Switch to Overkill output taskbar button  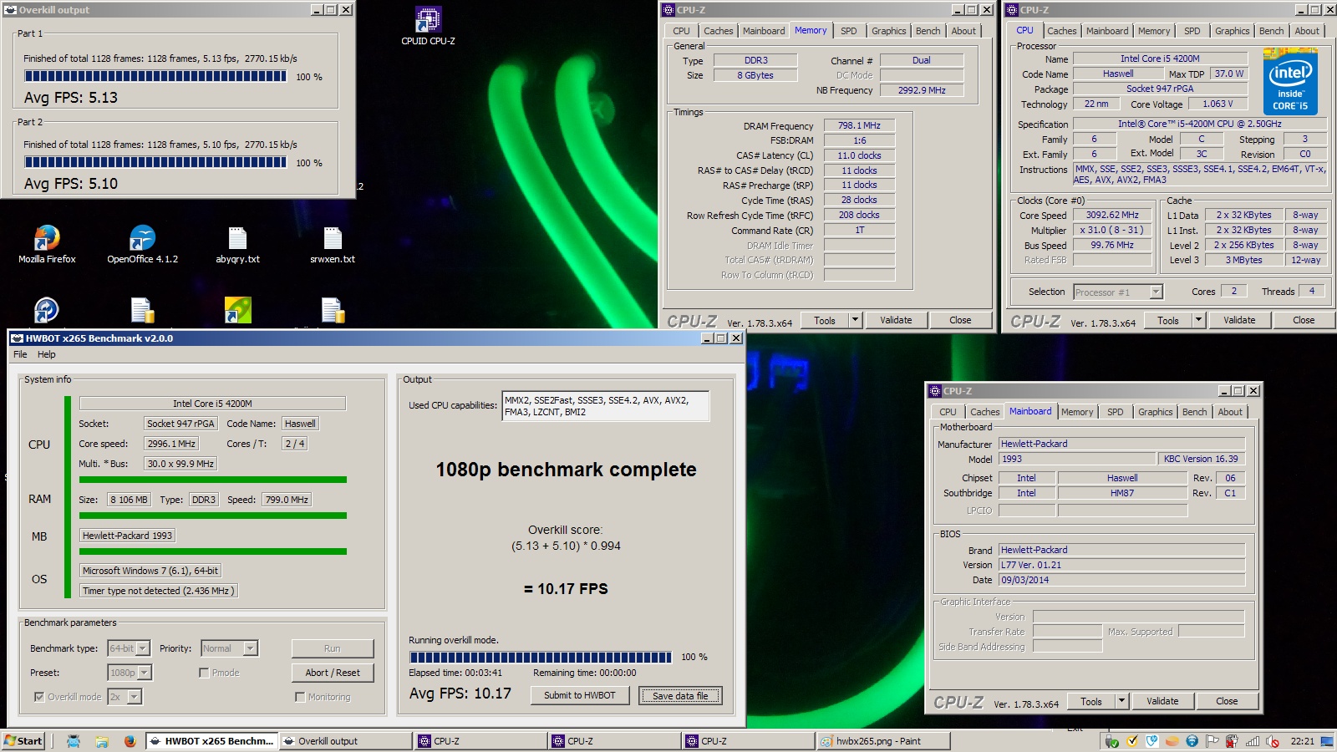(345, 741)
